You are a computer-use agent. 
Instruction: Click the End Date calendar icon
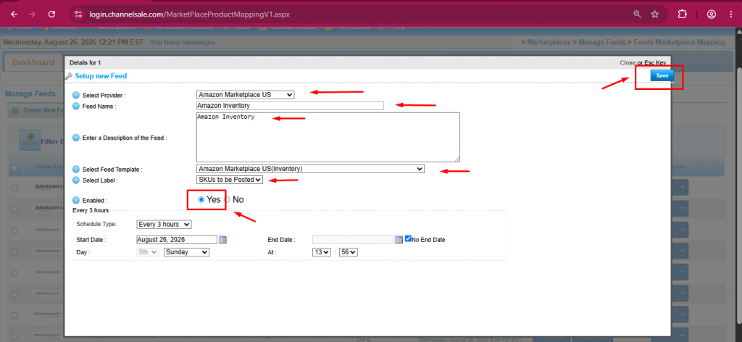pyautogui.click(x=399, y=240)
